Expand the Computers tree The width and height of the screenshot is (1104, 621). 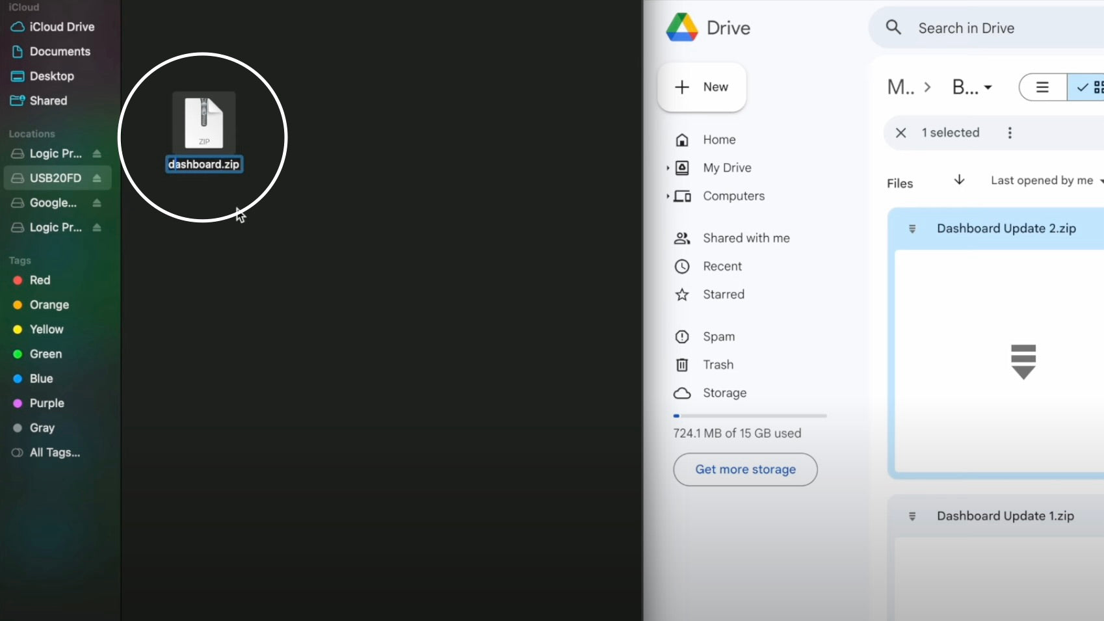[x=668, y=196]
